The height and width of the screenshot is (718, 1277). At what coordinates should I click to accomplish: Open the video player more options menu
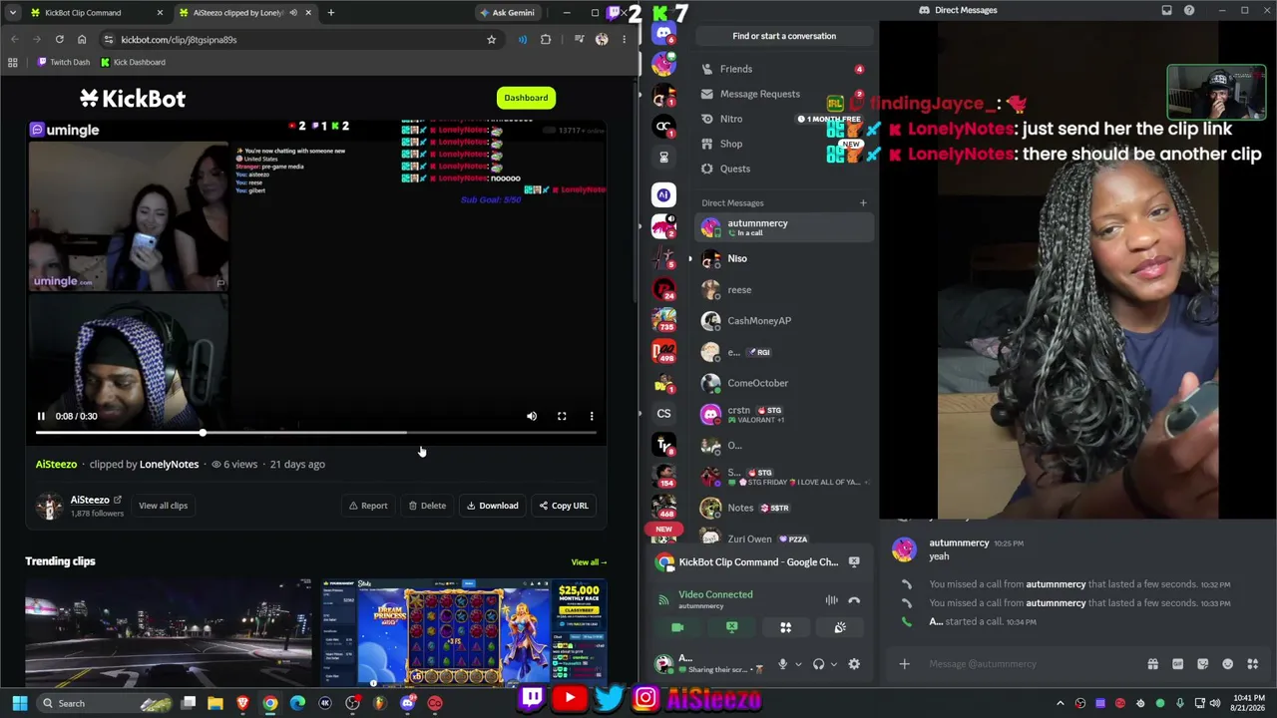tap(592, 416)
